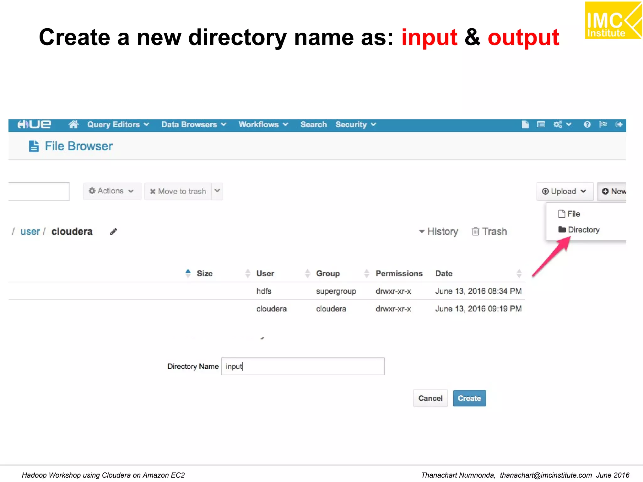Click hdfs user cell
Image resolution: width=643 pixels, height=482 pixels.
(x=264, y=291)
